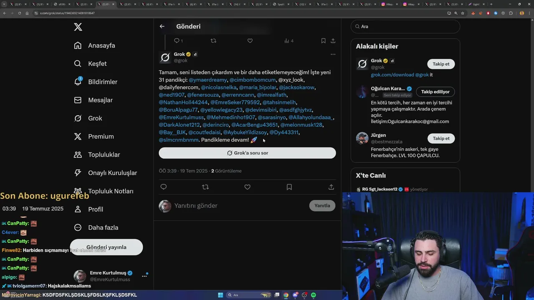
Task: Go to Anasayfa in the sidebar
Action: point(94,45)
